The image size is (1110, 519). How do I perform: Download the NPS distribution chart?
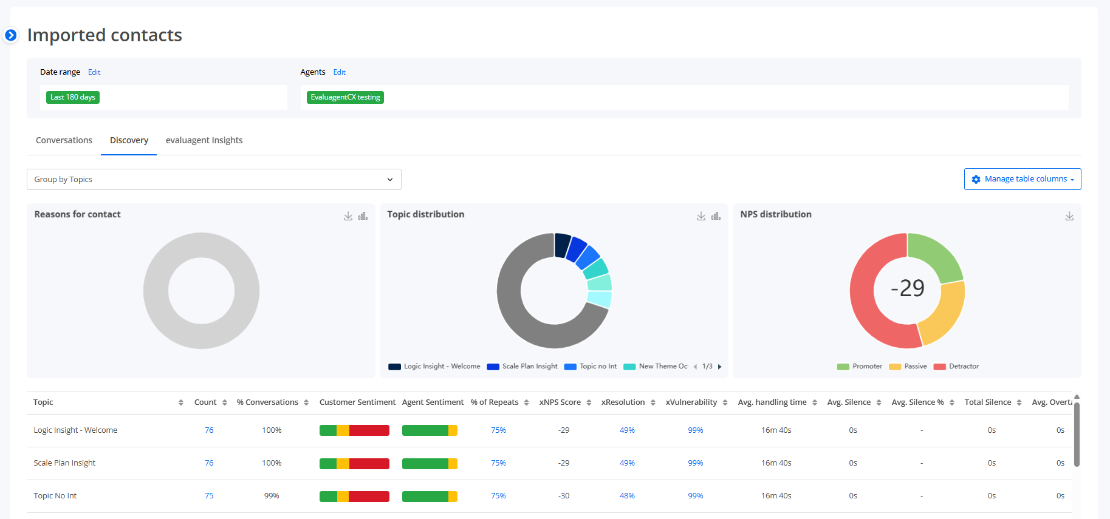(x=1069, y=216)
